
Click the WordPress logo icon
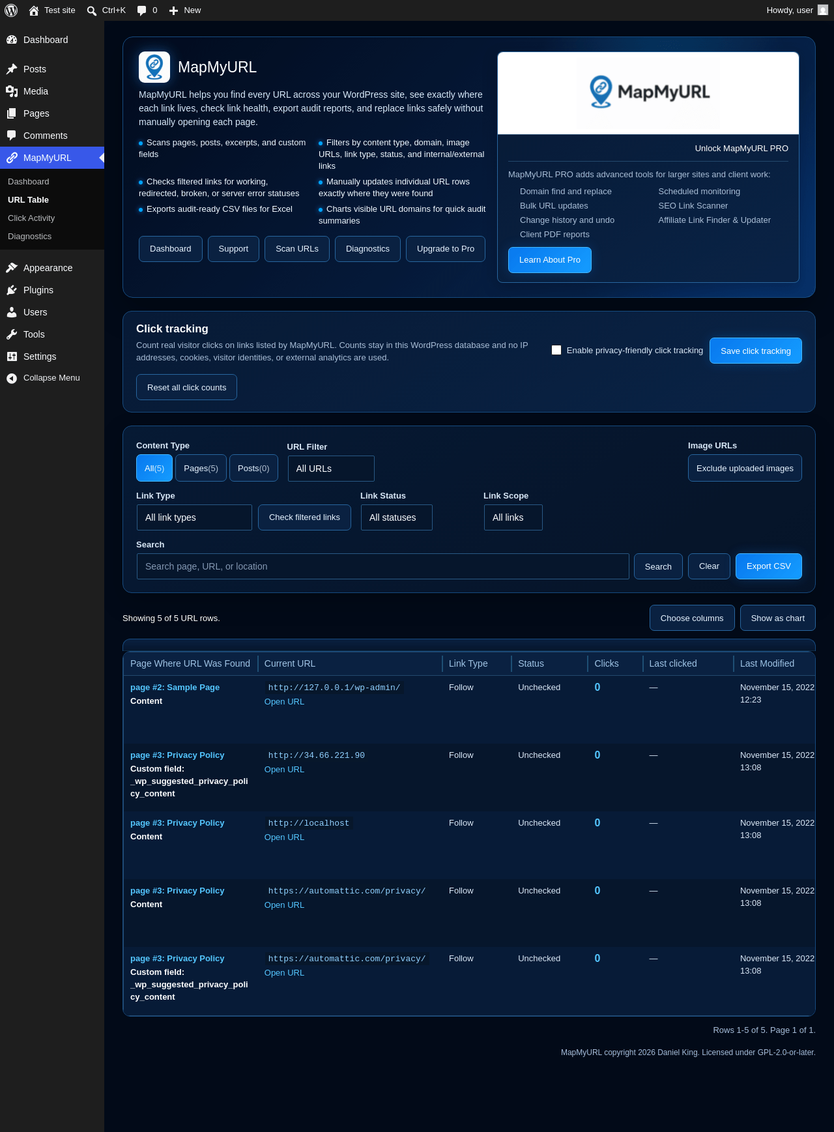pos(11,10)
